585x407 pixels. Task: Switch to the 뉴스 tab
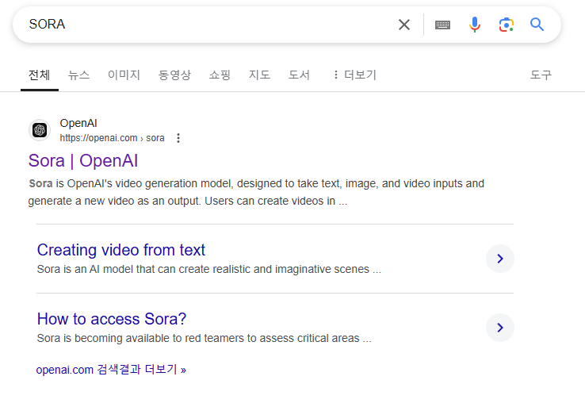(x=78, y=75)
